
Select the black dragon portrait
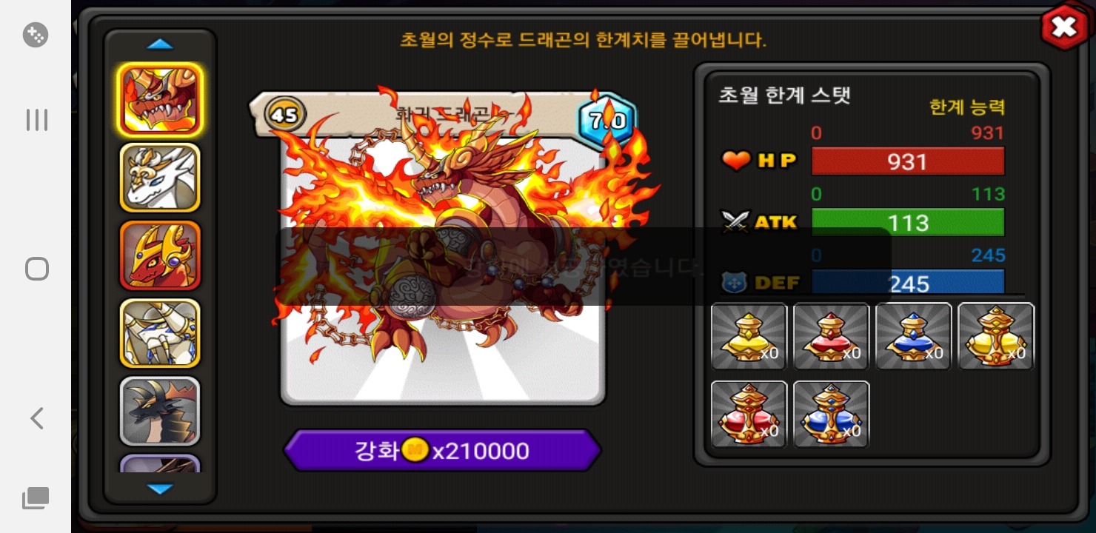point(160,411)
